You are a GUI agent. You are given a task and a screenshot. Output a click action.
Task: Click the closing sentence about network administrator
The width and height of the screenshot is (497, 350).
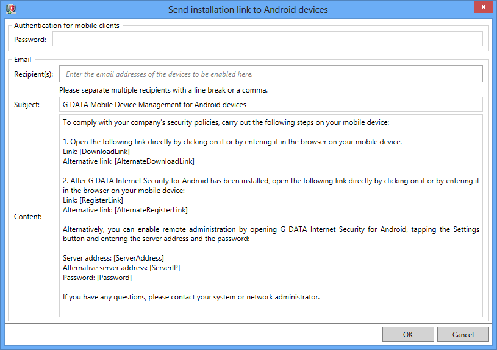point(191,297)
